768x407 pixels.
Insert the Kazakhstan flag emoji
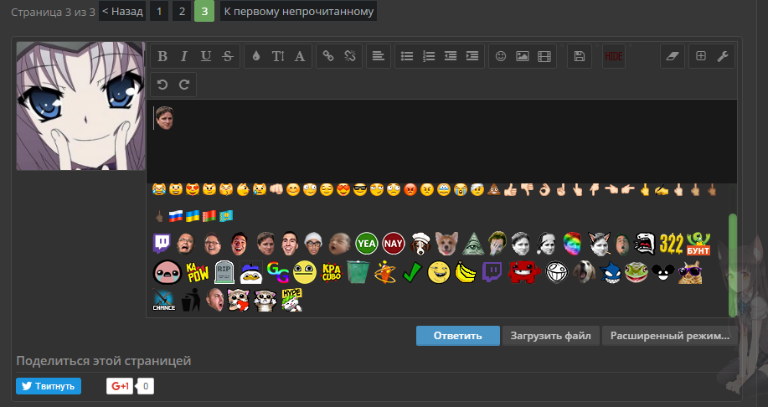click(226, 215)
